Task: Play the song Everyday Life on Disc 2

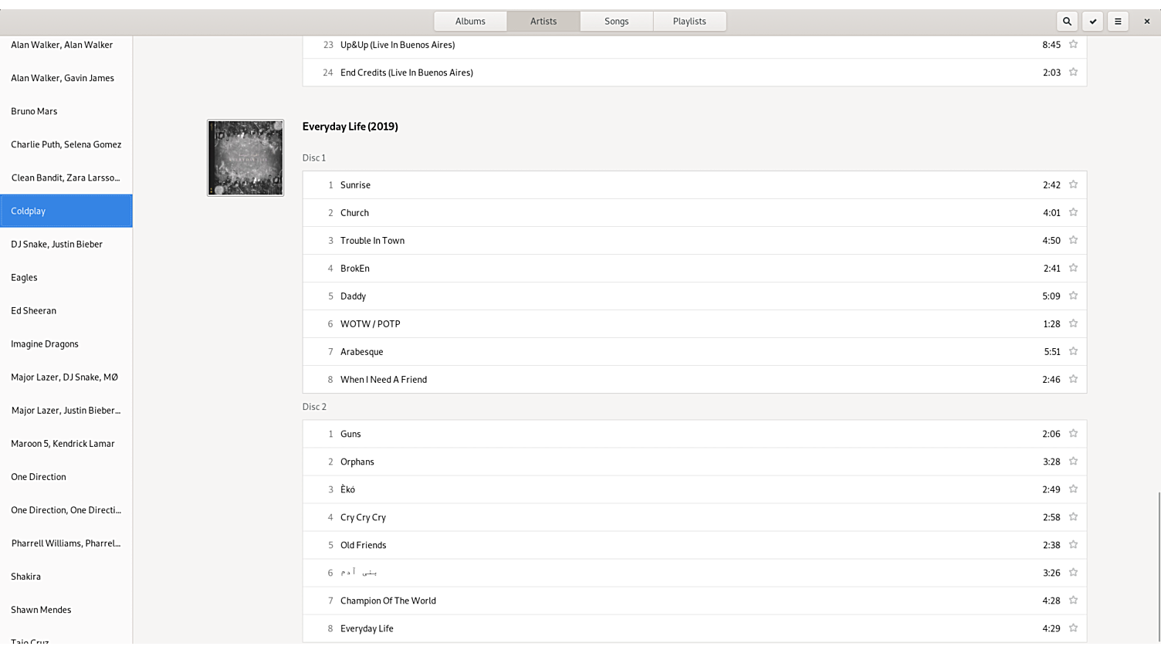Action: (367, 628)
